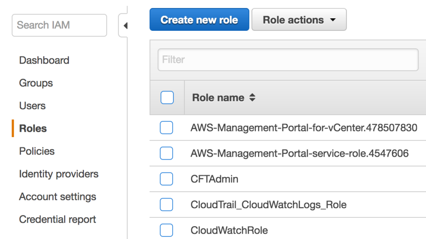The image size is (426, 239).
Task: Go to Dashboard in the sidebar
Action: (44, 60)
